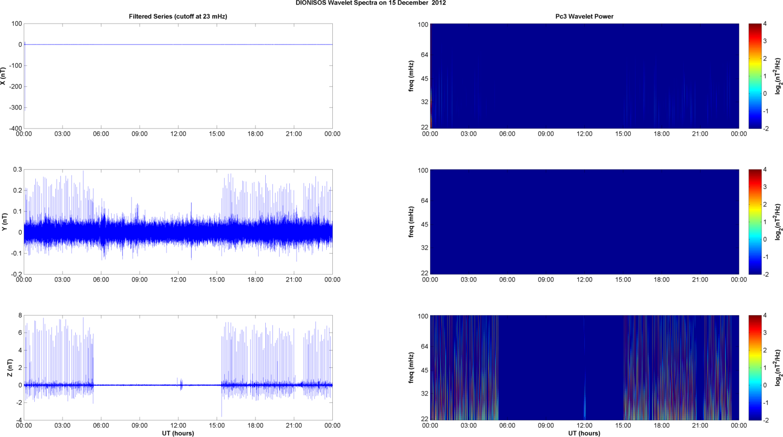Click '18:00' tick below the Z series plot

point(256,426)
